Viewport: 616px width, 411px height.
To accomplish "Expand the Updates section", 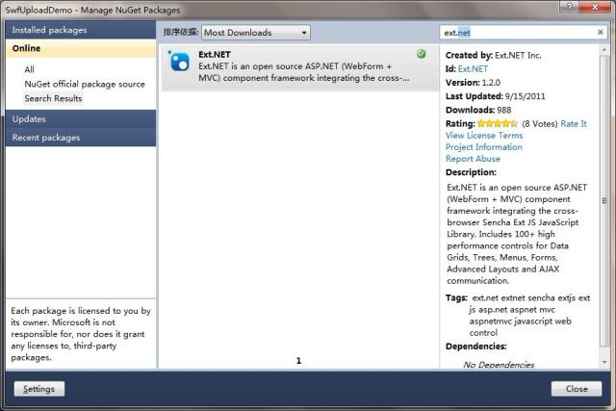I will pos(81,119).
